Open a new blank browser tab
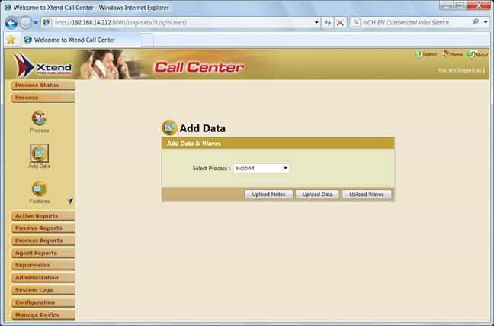Image resolution: width=494 pixels, height=326 pixels. 148,40
